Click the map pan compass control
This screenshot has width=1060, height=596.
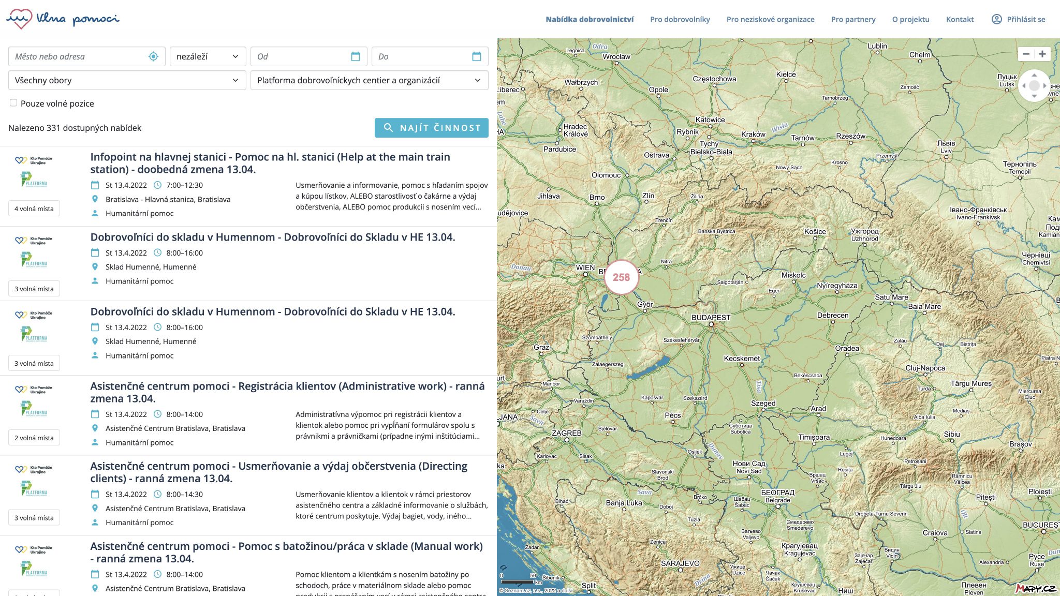1034,85
